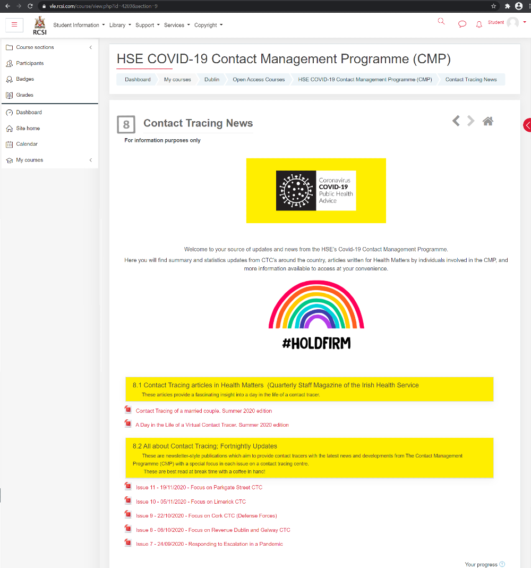Click the Your progress help icon
The image size is (531, 568).
coord(502,564)
